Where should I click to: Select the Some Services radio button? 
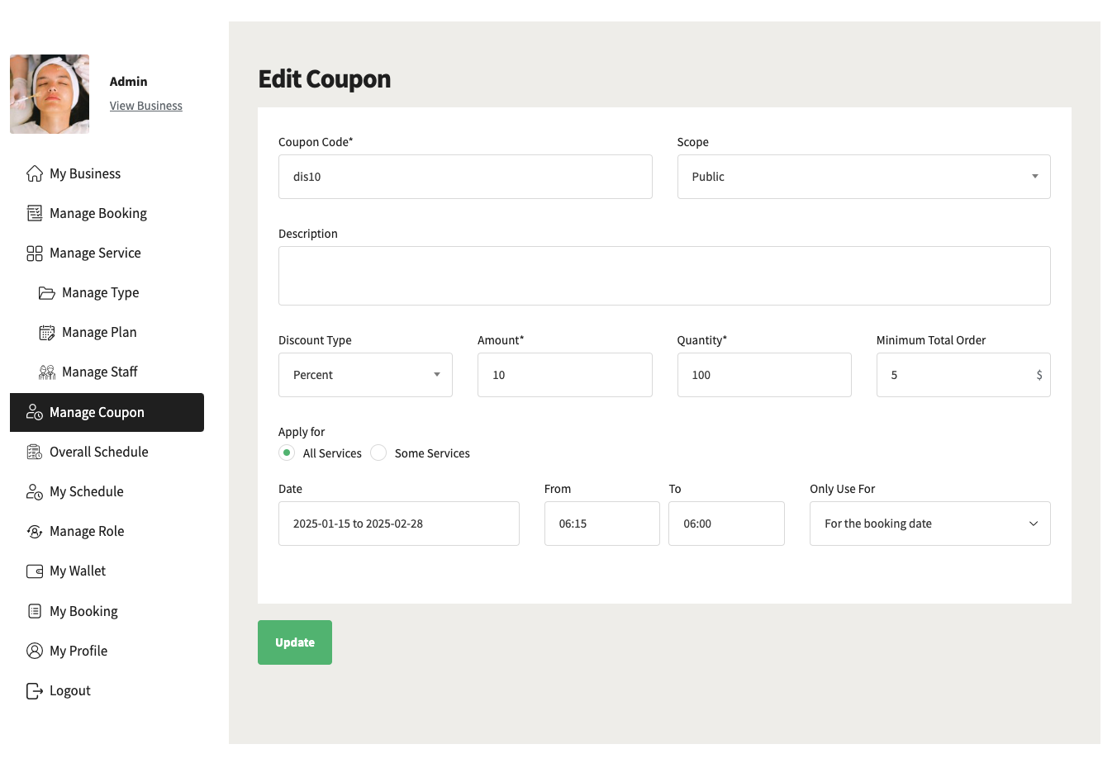point(378,453)
